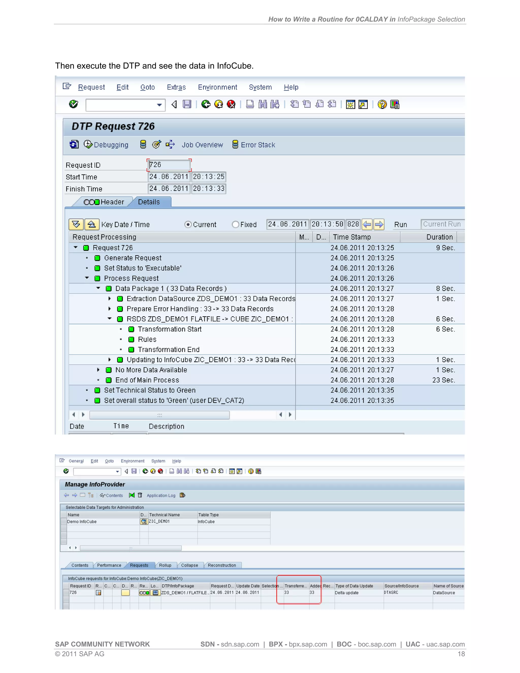
Task: Click yellow Exit icon in DTP toolbar
Action: click(x=219, y=104)
